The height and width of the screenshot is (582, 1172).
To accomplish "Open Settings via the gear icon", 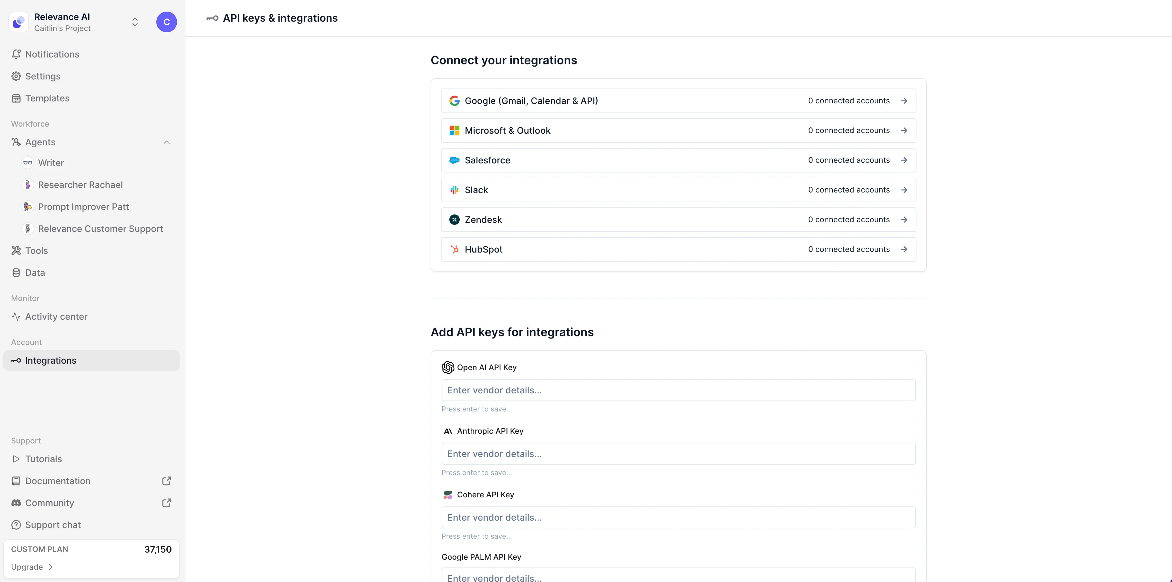I will click(x=16, y=76).
